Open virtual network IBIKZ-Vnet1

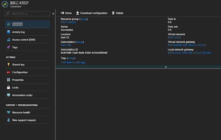click(x=174, y=37)
